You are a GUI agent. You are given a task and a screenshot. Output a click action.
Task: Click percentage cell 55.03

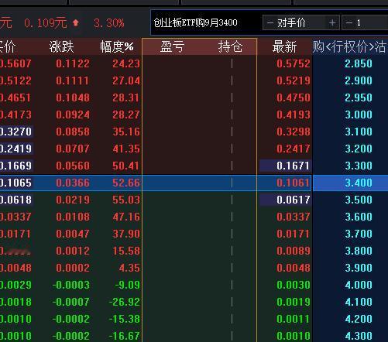click(126, 200)
